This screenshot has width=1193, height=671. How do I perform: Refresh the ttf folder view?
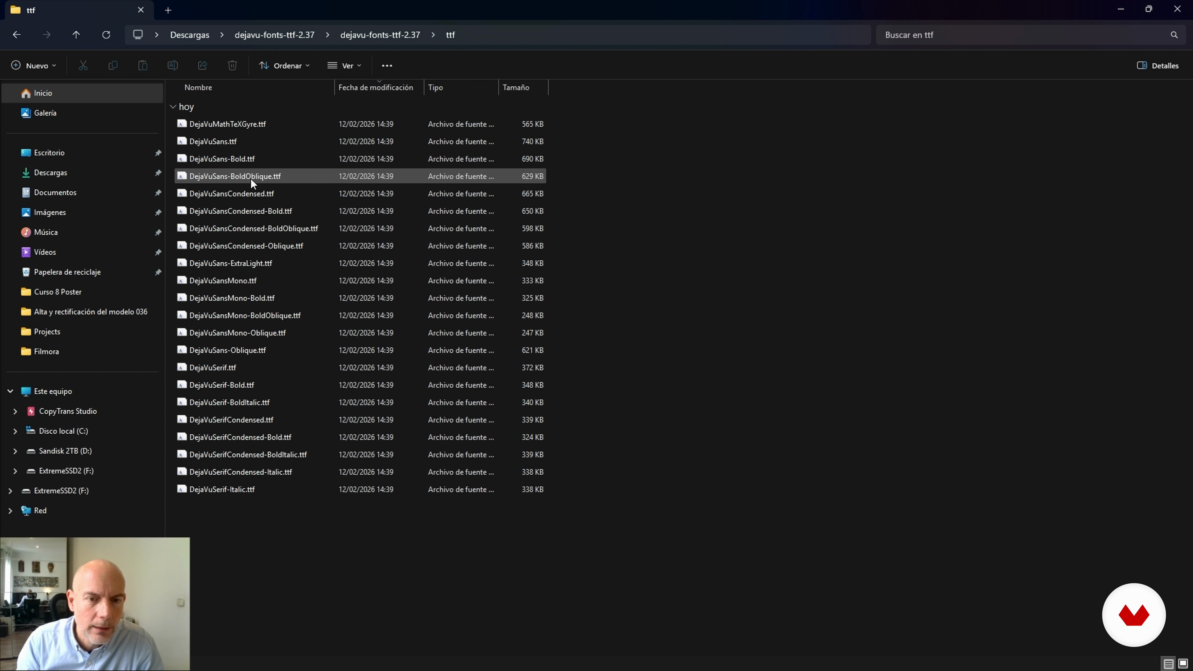106,35
